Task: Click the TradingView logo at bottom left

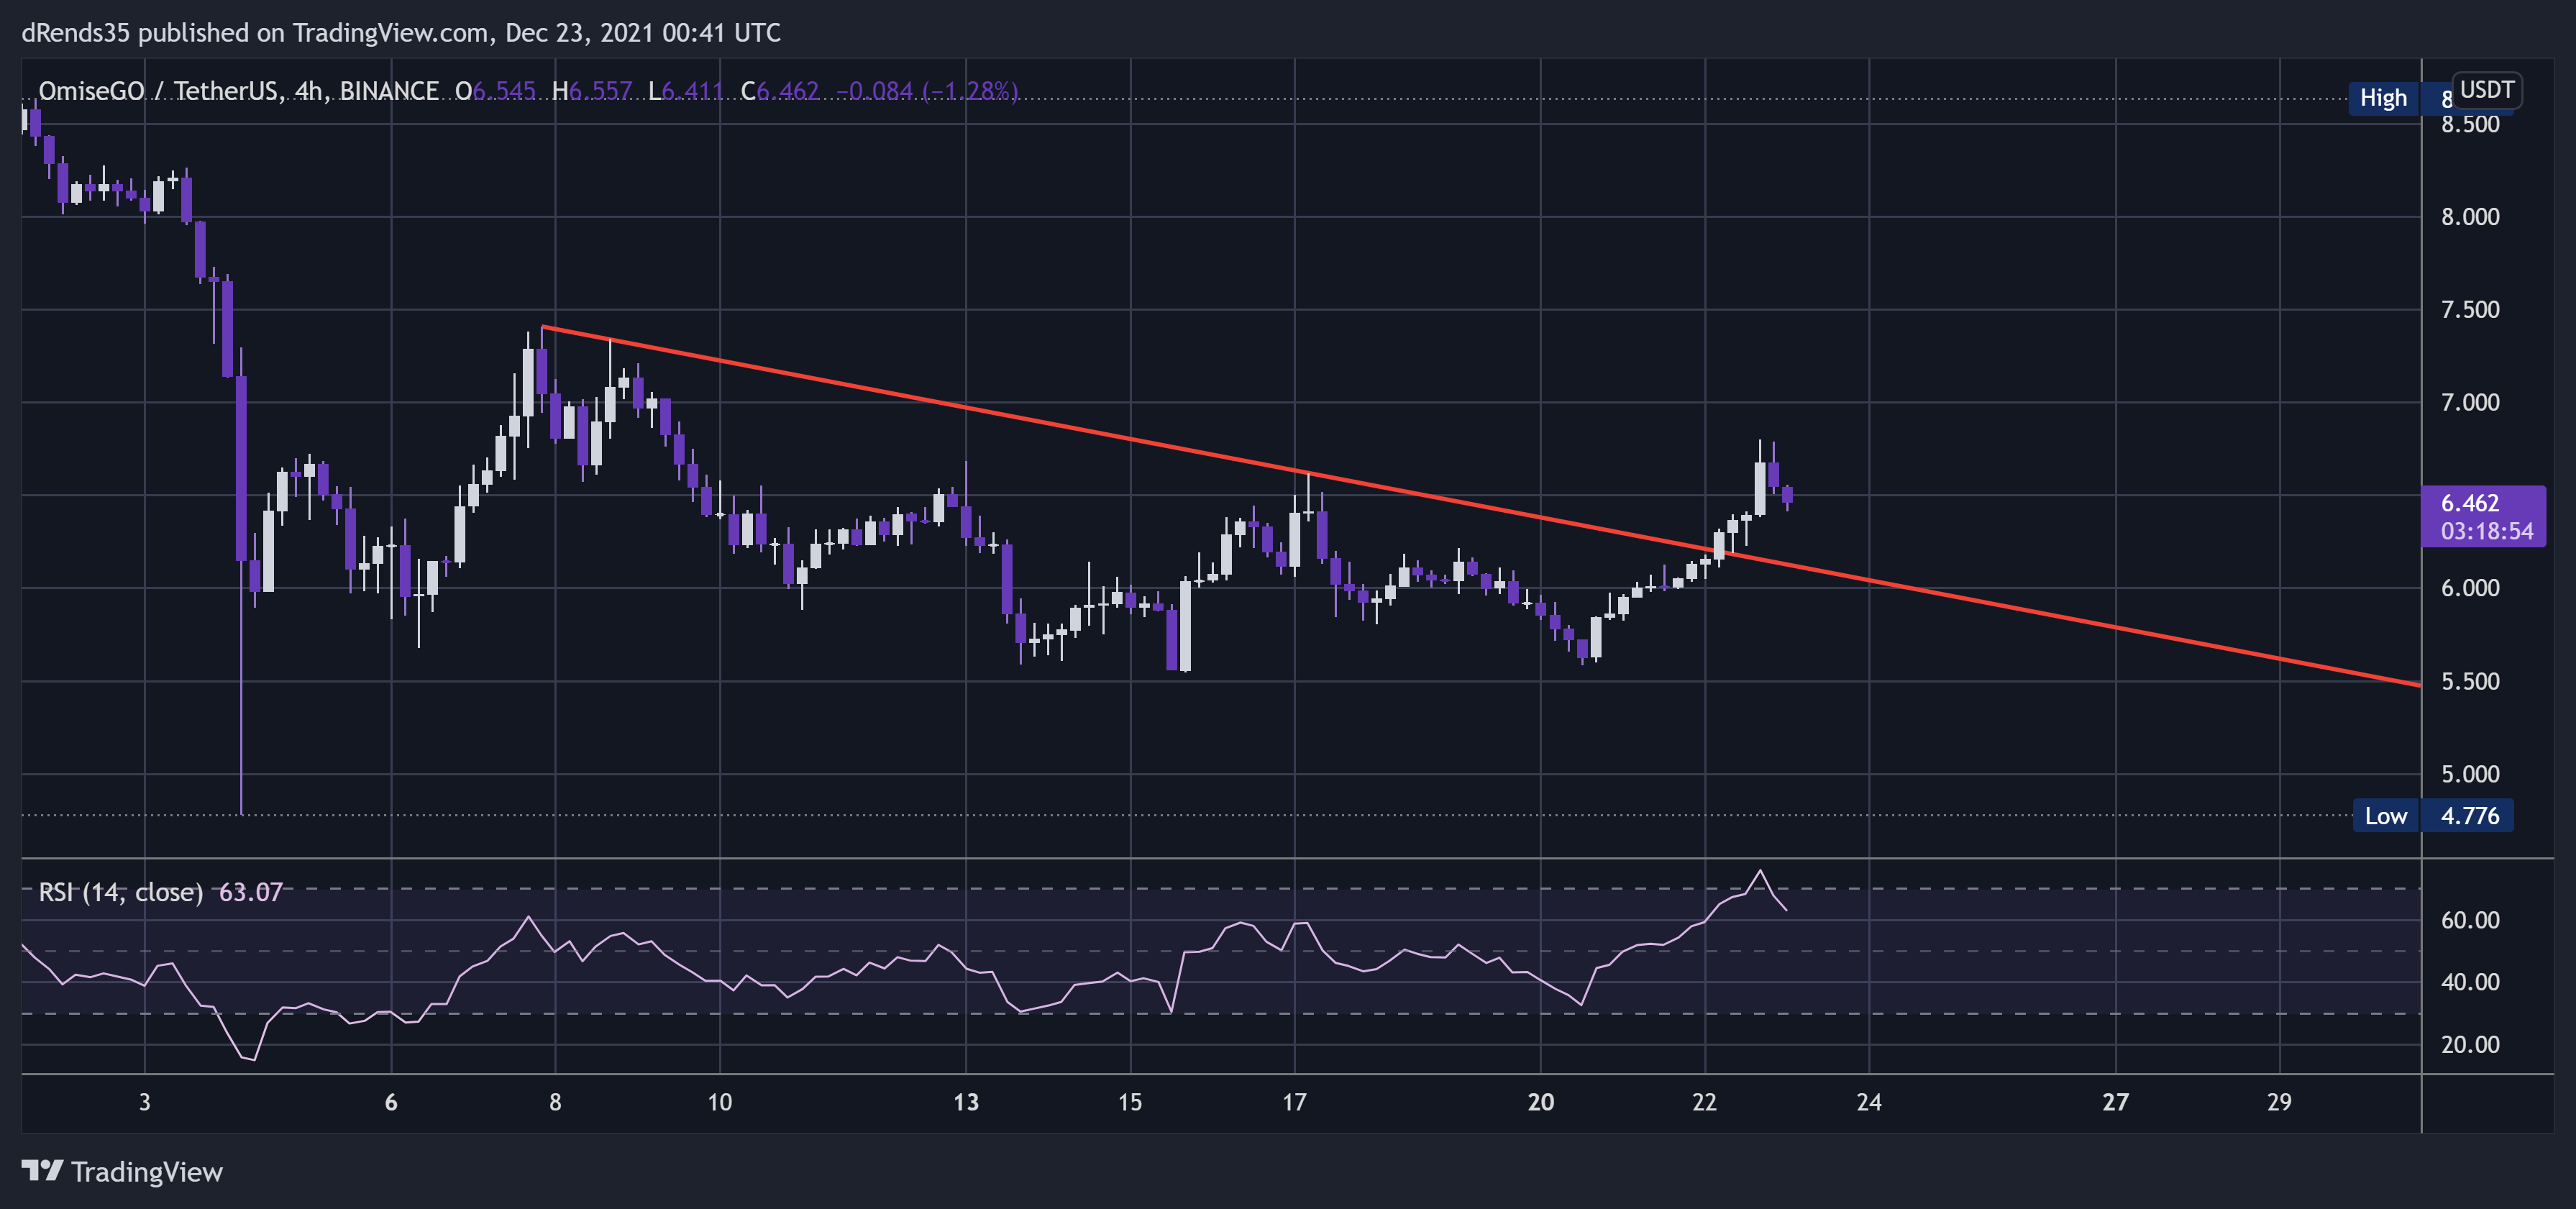Action: (x=122, y=1171)
